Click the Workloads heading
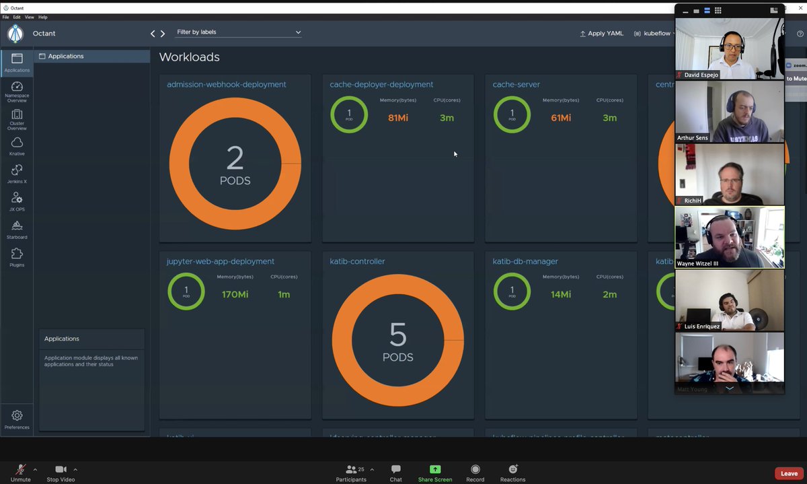The width and height of the screenshot is (807, 484). [x=189, y=57]
